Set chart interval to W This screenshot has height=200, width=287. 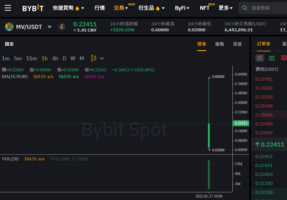coord(73,59)
